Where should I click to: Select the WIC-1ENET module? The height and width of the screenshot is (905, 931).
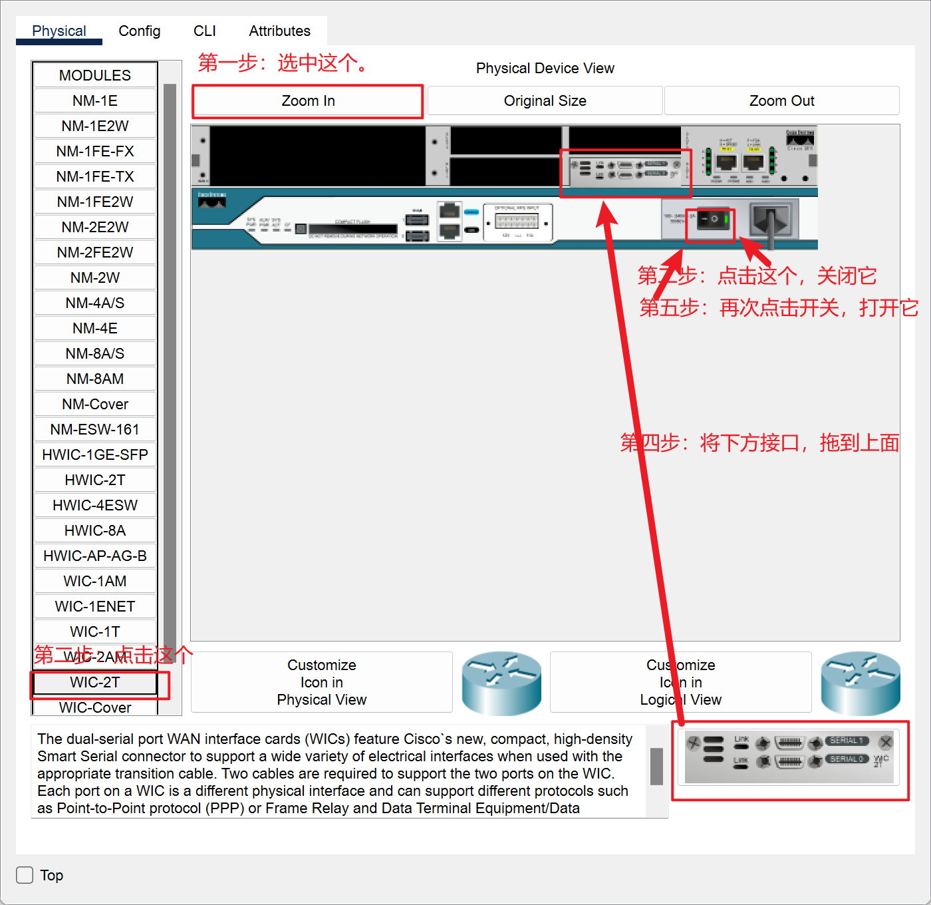click(x=95, y=606)
